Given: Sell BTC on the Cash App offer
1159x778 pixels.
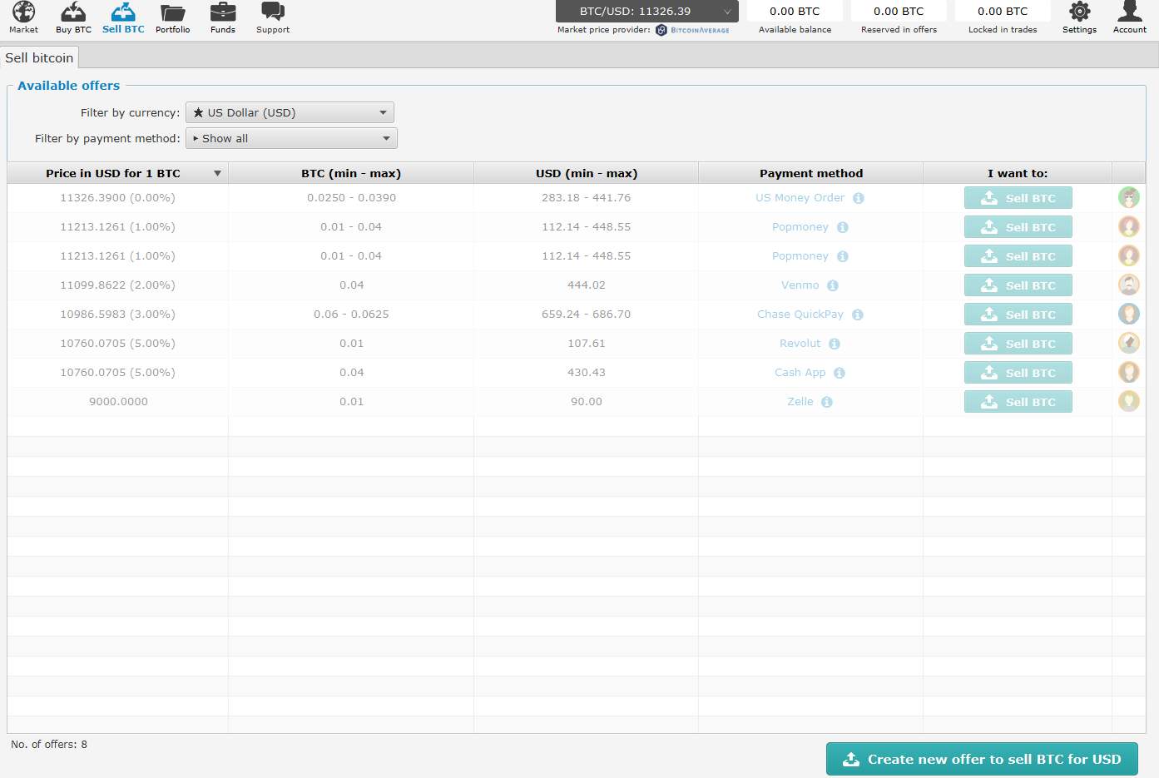Looking at the screenshot, I should [1018, 373].
